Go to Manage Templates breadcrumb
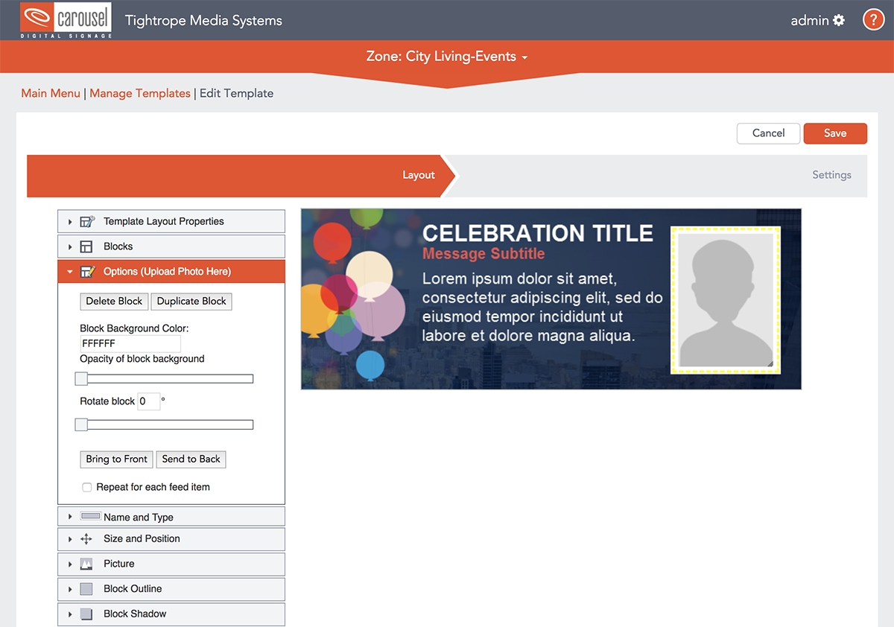894x627 pixels. (140, 93)
